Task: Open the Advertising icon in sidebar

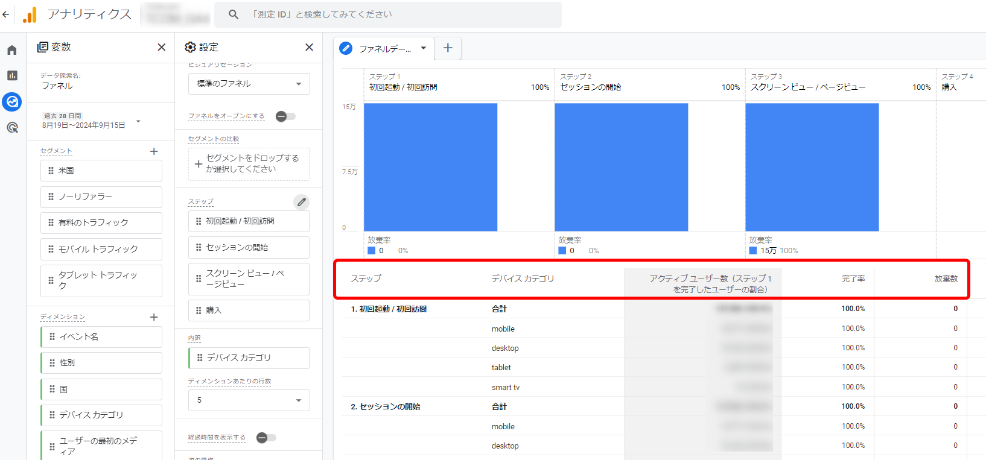Action: pyautogui.click(x=12, y=127)
